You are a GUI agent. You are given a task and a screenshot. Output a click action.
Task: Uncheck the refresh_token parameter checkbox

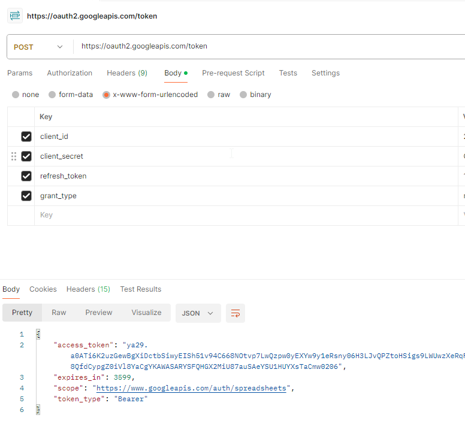tap(26, 176)
